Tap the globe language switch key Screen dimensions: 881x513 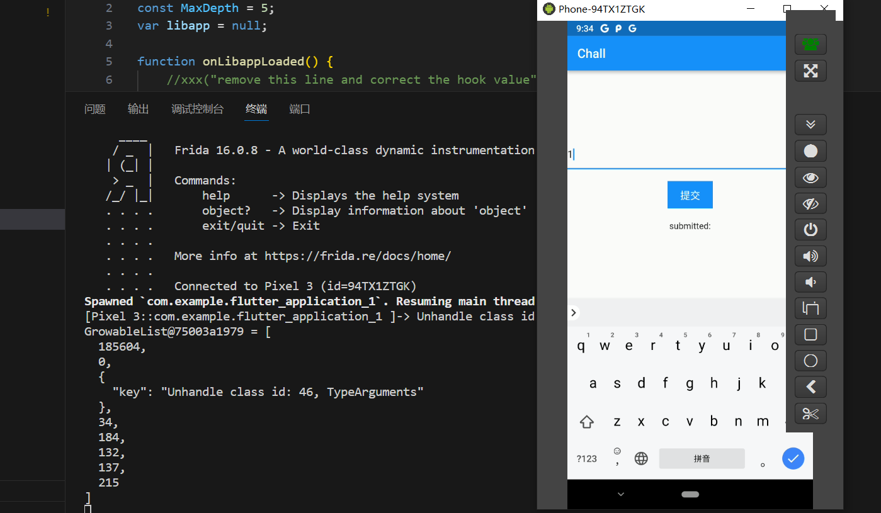point(641,458)
